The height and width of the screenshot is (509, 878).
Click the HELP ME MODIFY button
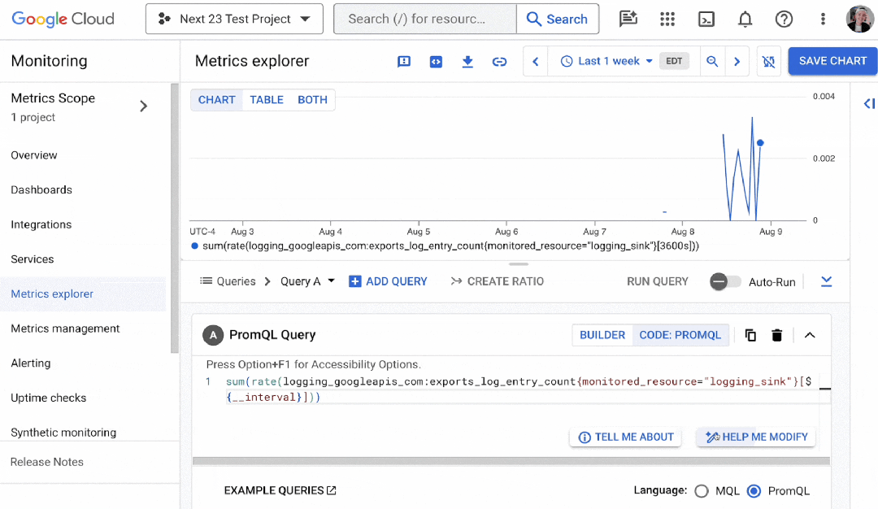(756, 437)
